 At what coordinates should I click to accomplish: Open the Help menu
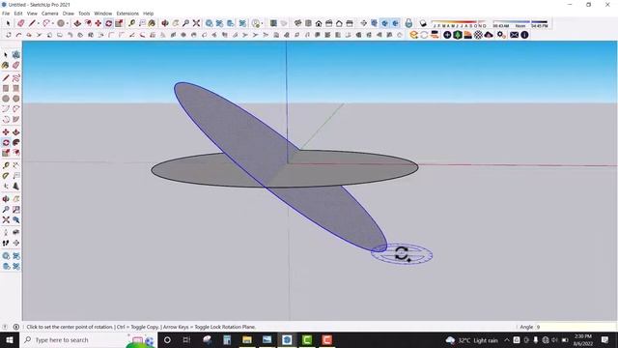(x=148, y=14)
